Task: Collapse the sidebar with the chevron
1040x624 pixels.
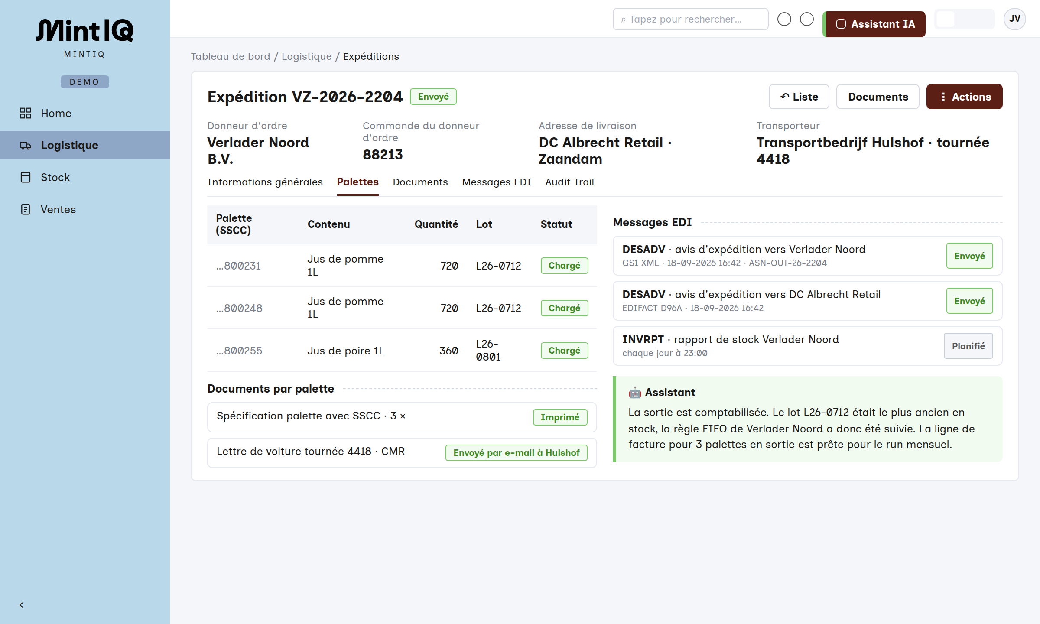Action: pyautogui.click(x=22, y=605)
